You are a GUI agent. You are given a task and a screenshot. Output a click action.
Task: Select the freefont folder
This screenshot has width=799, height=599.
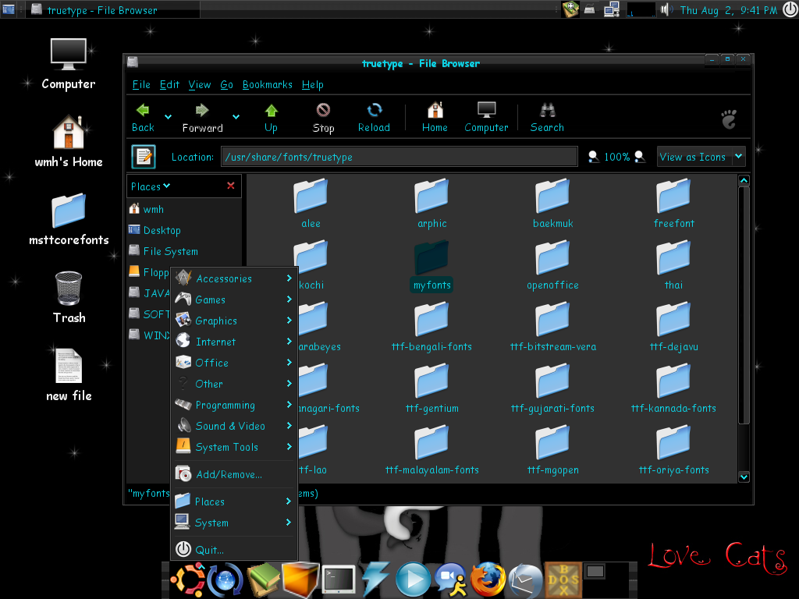[673, 203]
